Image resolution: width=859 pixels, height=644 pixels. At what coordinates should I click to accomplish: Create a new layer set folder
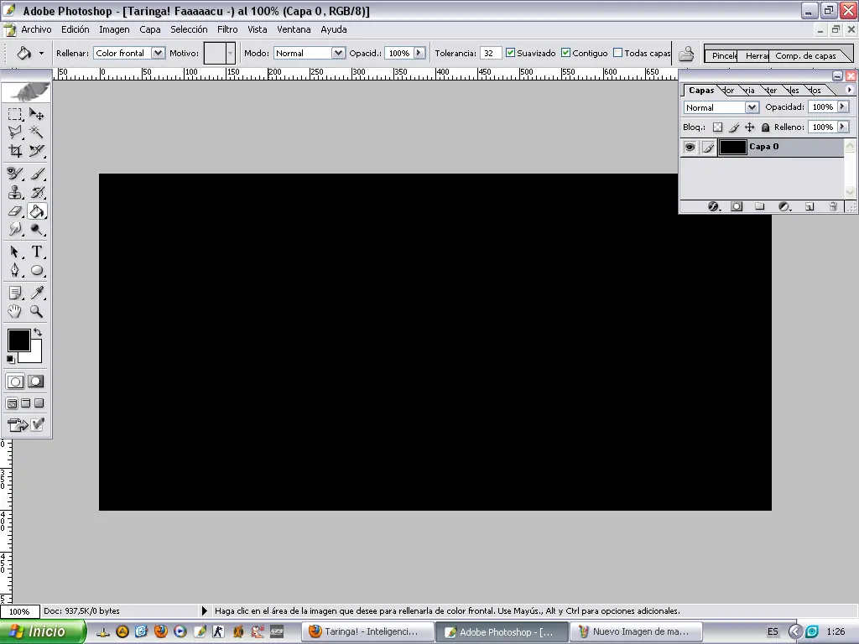click(759, 206)
